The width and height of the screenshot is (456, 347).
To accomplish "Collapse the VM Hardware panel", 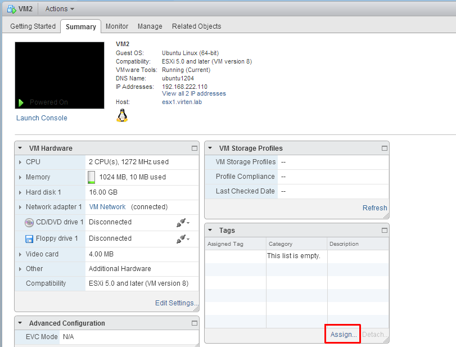I will tap(20, 148).
